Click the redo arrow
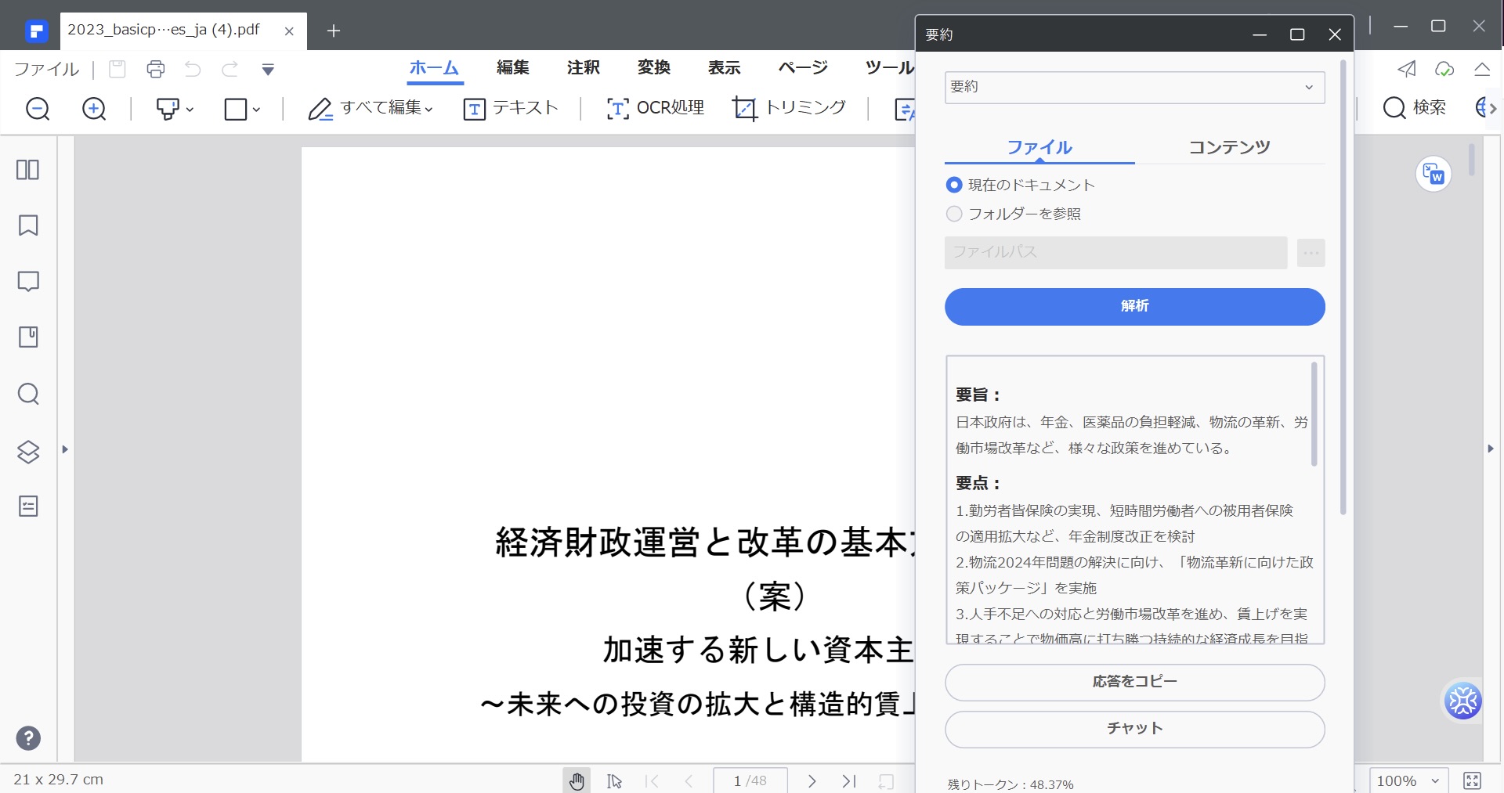This screenshot has width=1504, height=793. point(230,69)
